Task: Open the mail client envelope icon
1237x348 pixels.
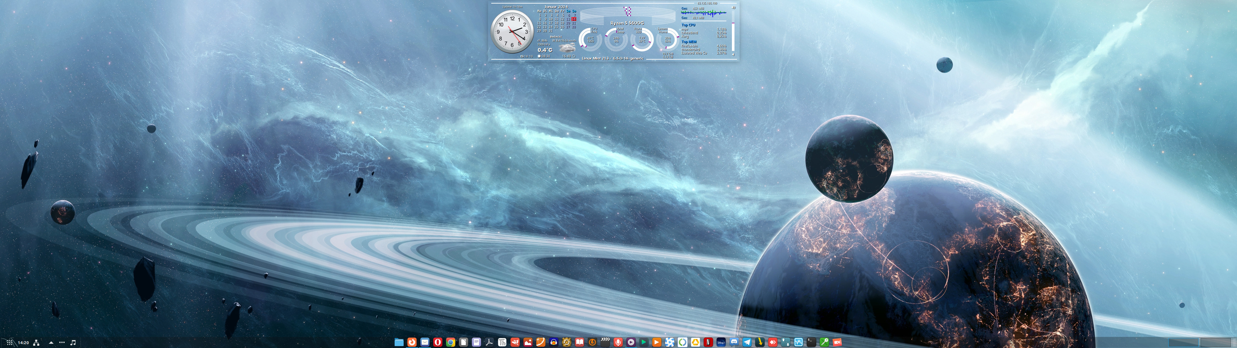Action: pyautogui.click(x=425, y=342)
